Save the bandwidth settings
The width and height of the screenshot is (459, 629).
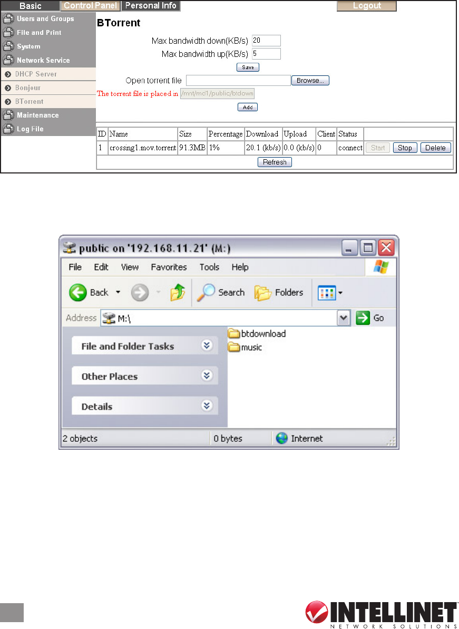248,67
